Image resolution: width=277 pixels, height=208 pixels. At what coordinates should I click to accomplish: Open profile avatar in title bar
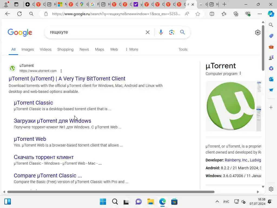[x=6, y=4]
